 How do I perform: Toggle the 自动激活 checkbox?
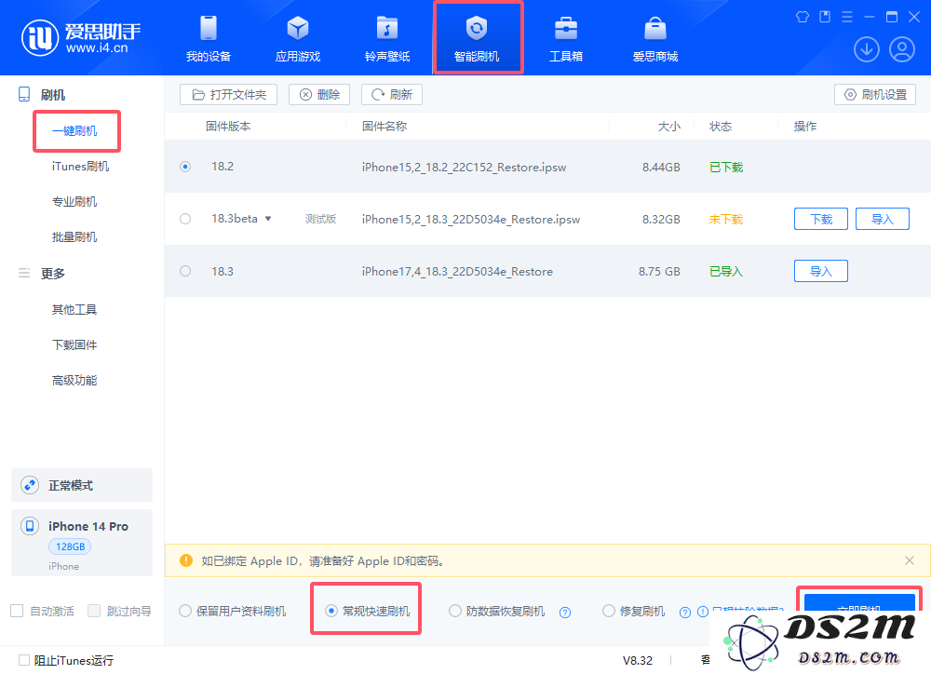17,611
